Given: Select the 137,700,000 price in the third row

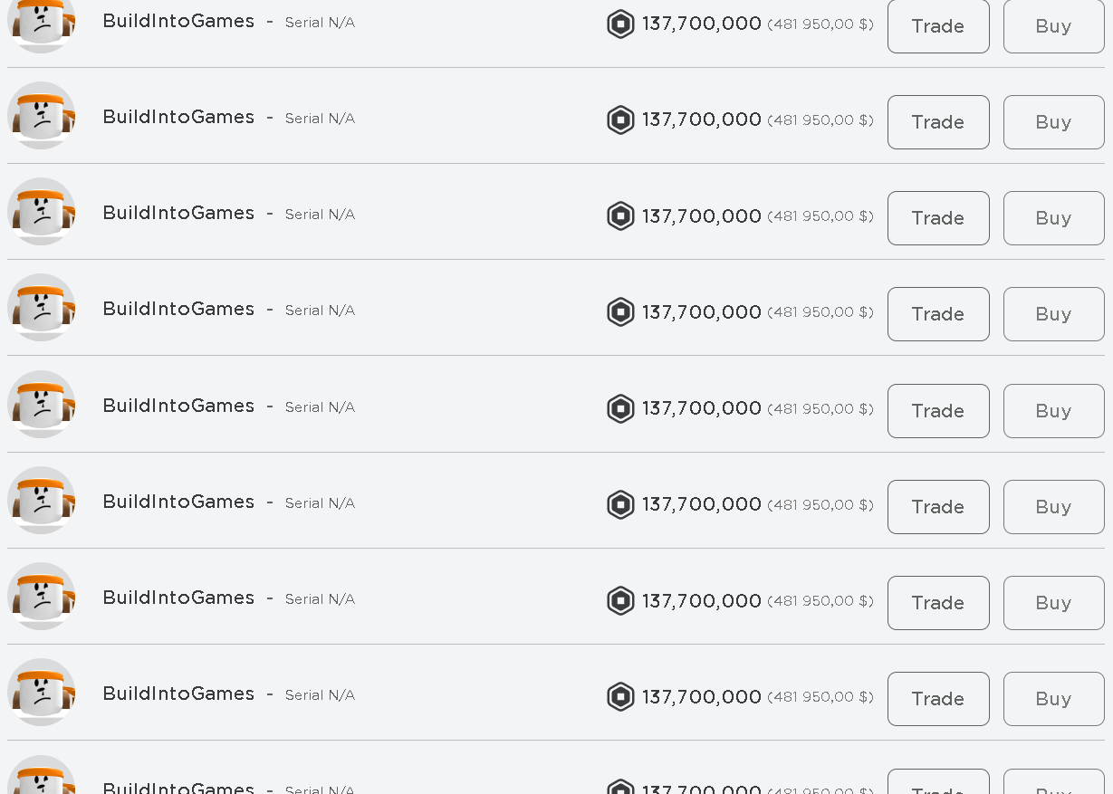Looking at the screenshot, I should pyautogui.click(x=702, y=216).
